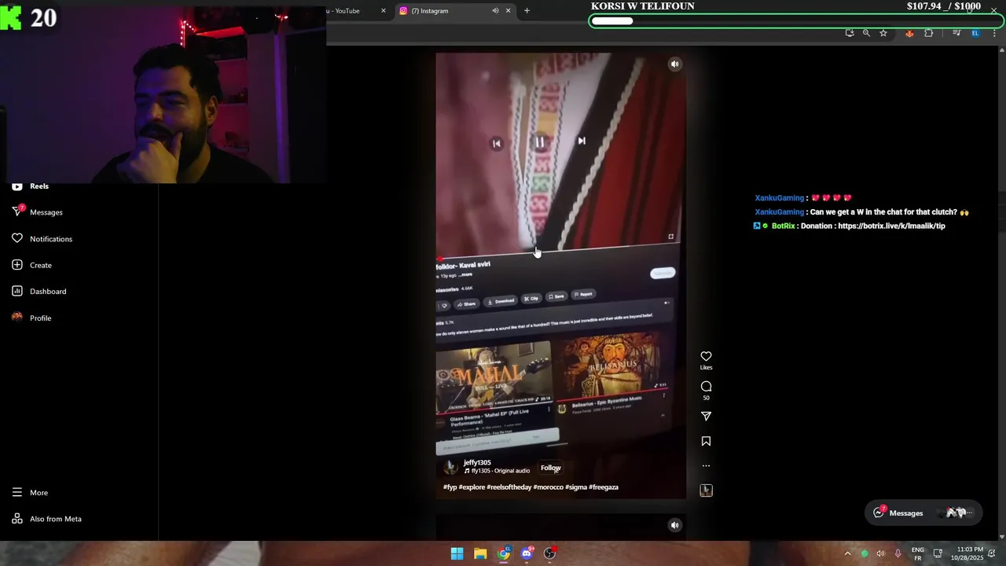This screenshot has width=1006, height=566.
Task: Follow the jeffy1305 account
Action: tap(550, 468)
